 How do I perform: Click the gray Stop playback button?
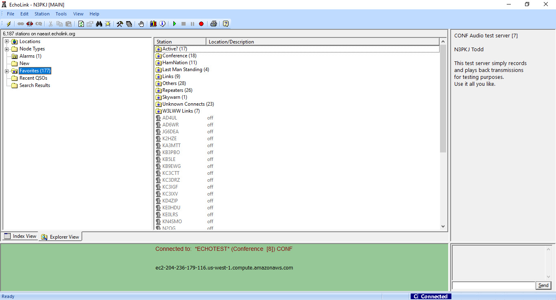184,24
